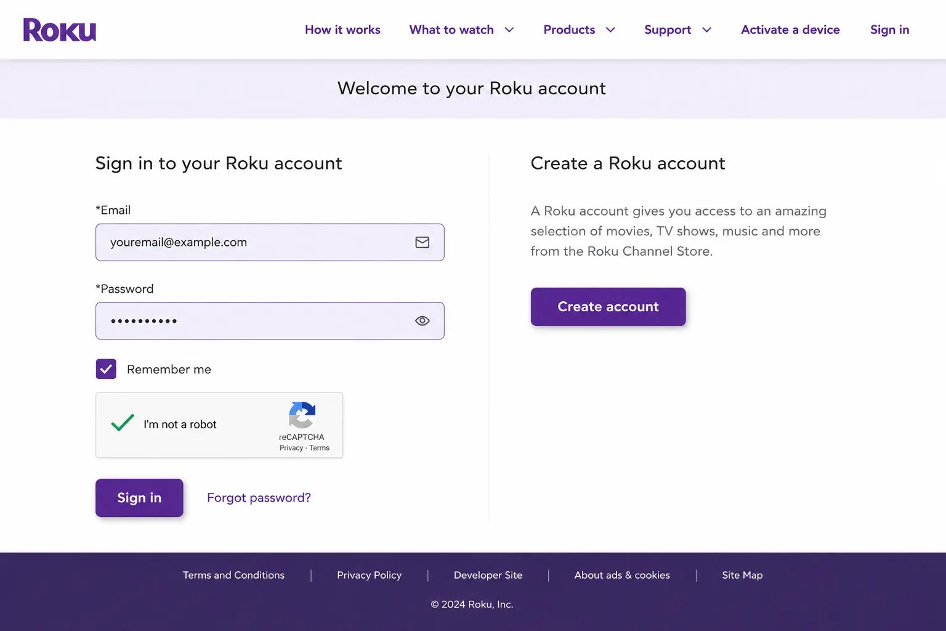Expand the Support chevron
The height and width of the screenshot is (631, 946).
pos(706,30)
